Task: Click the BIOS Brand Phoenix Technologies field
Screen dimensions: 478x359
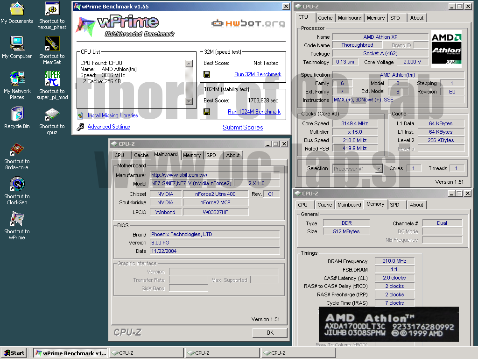Action: [x=215, y=234]
